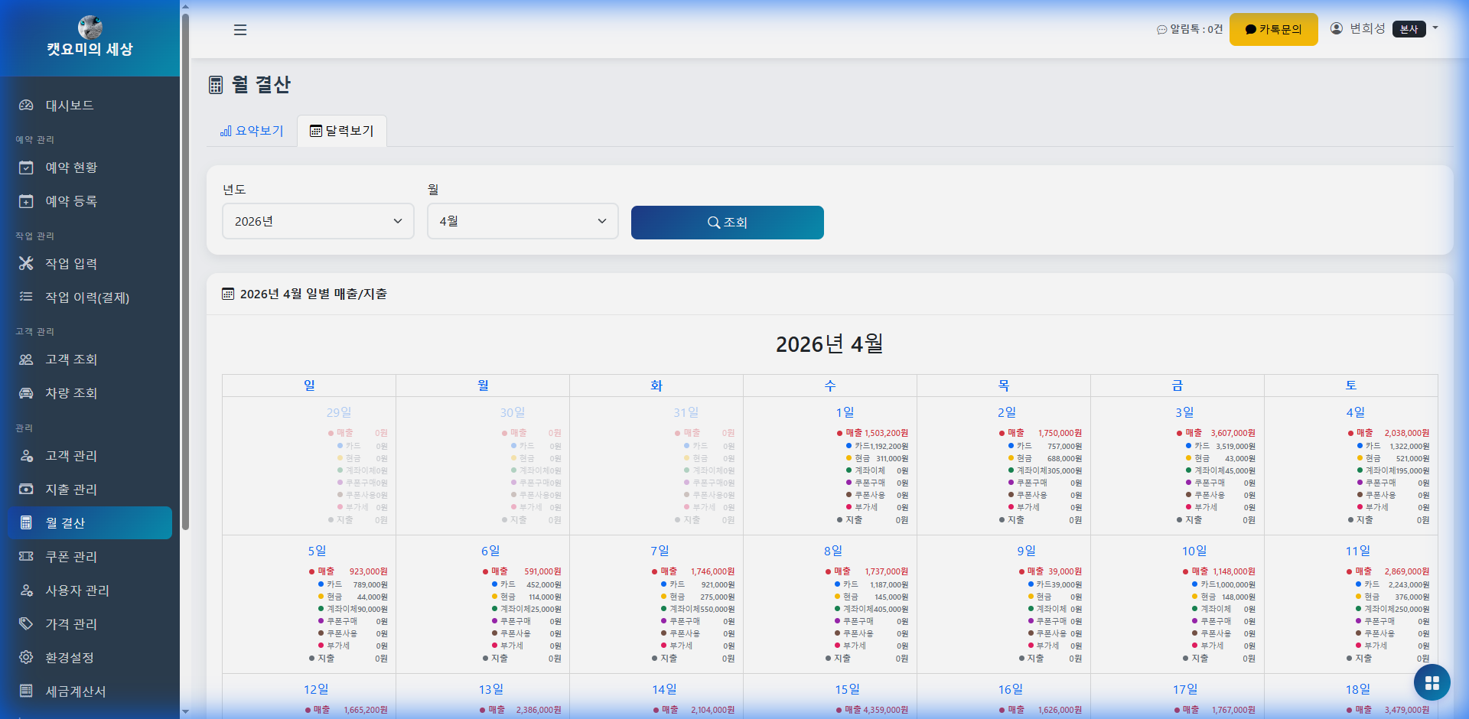Viewport: 1469px width, 719px height.
Task: Open the 월 4월 dropdown
Action: 523,221
